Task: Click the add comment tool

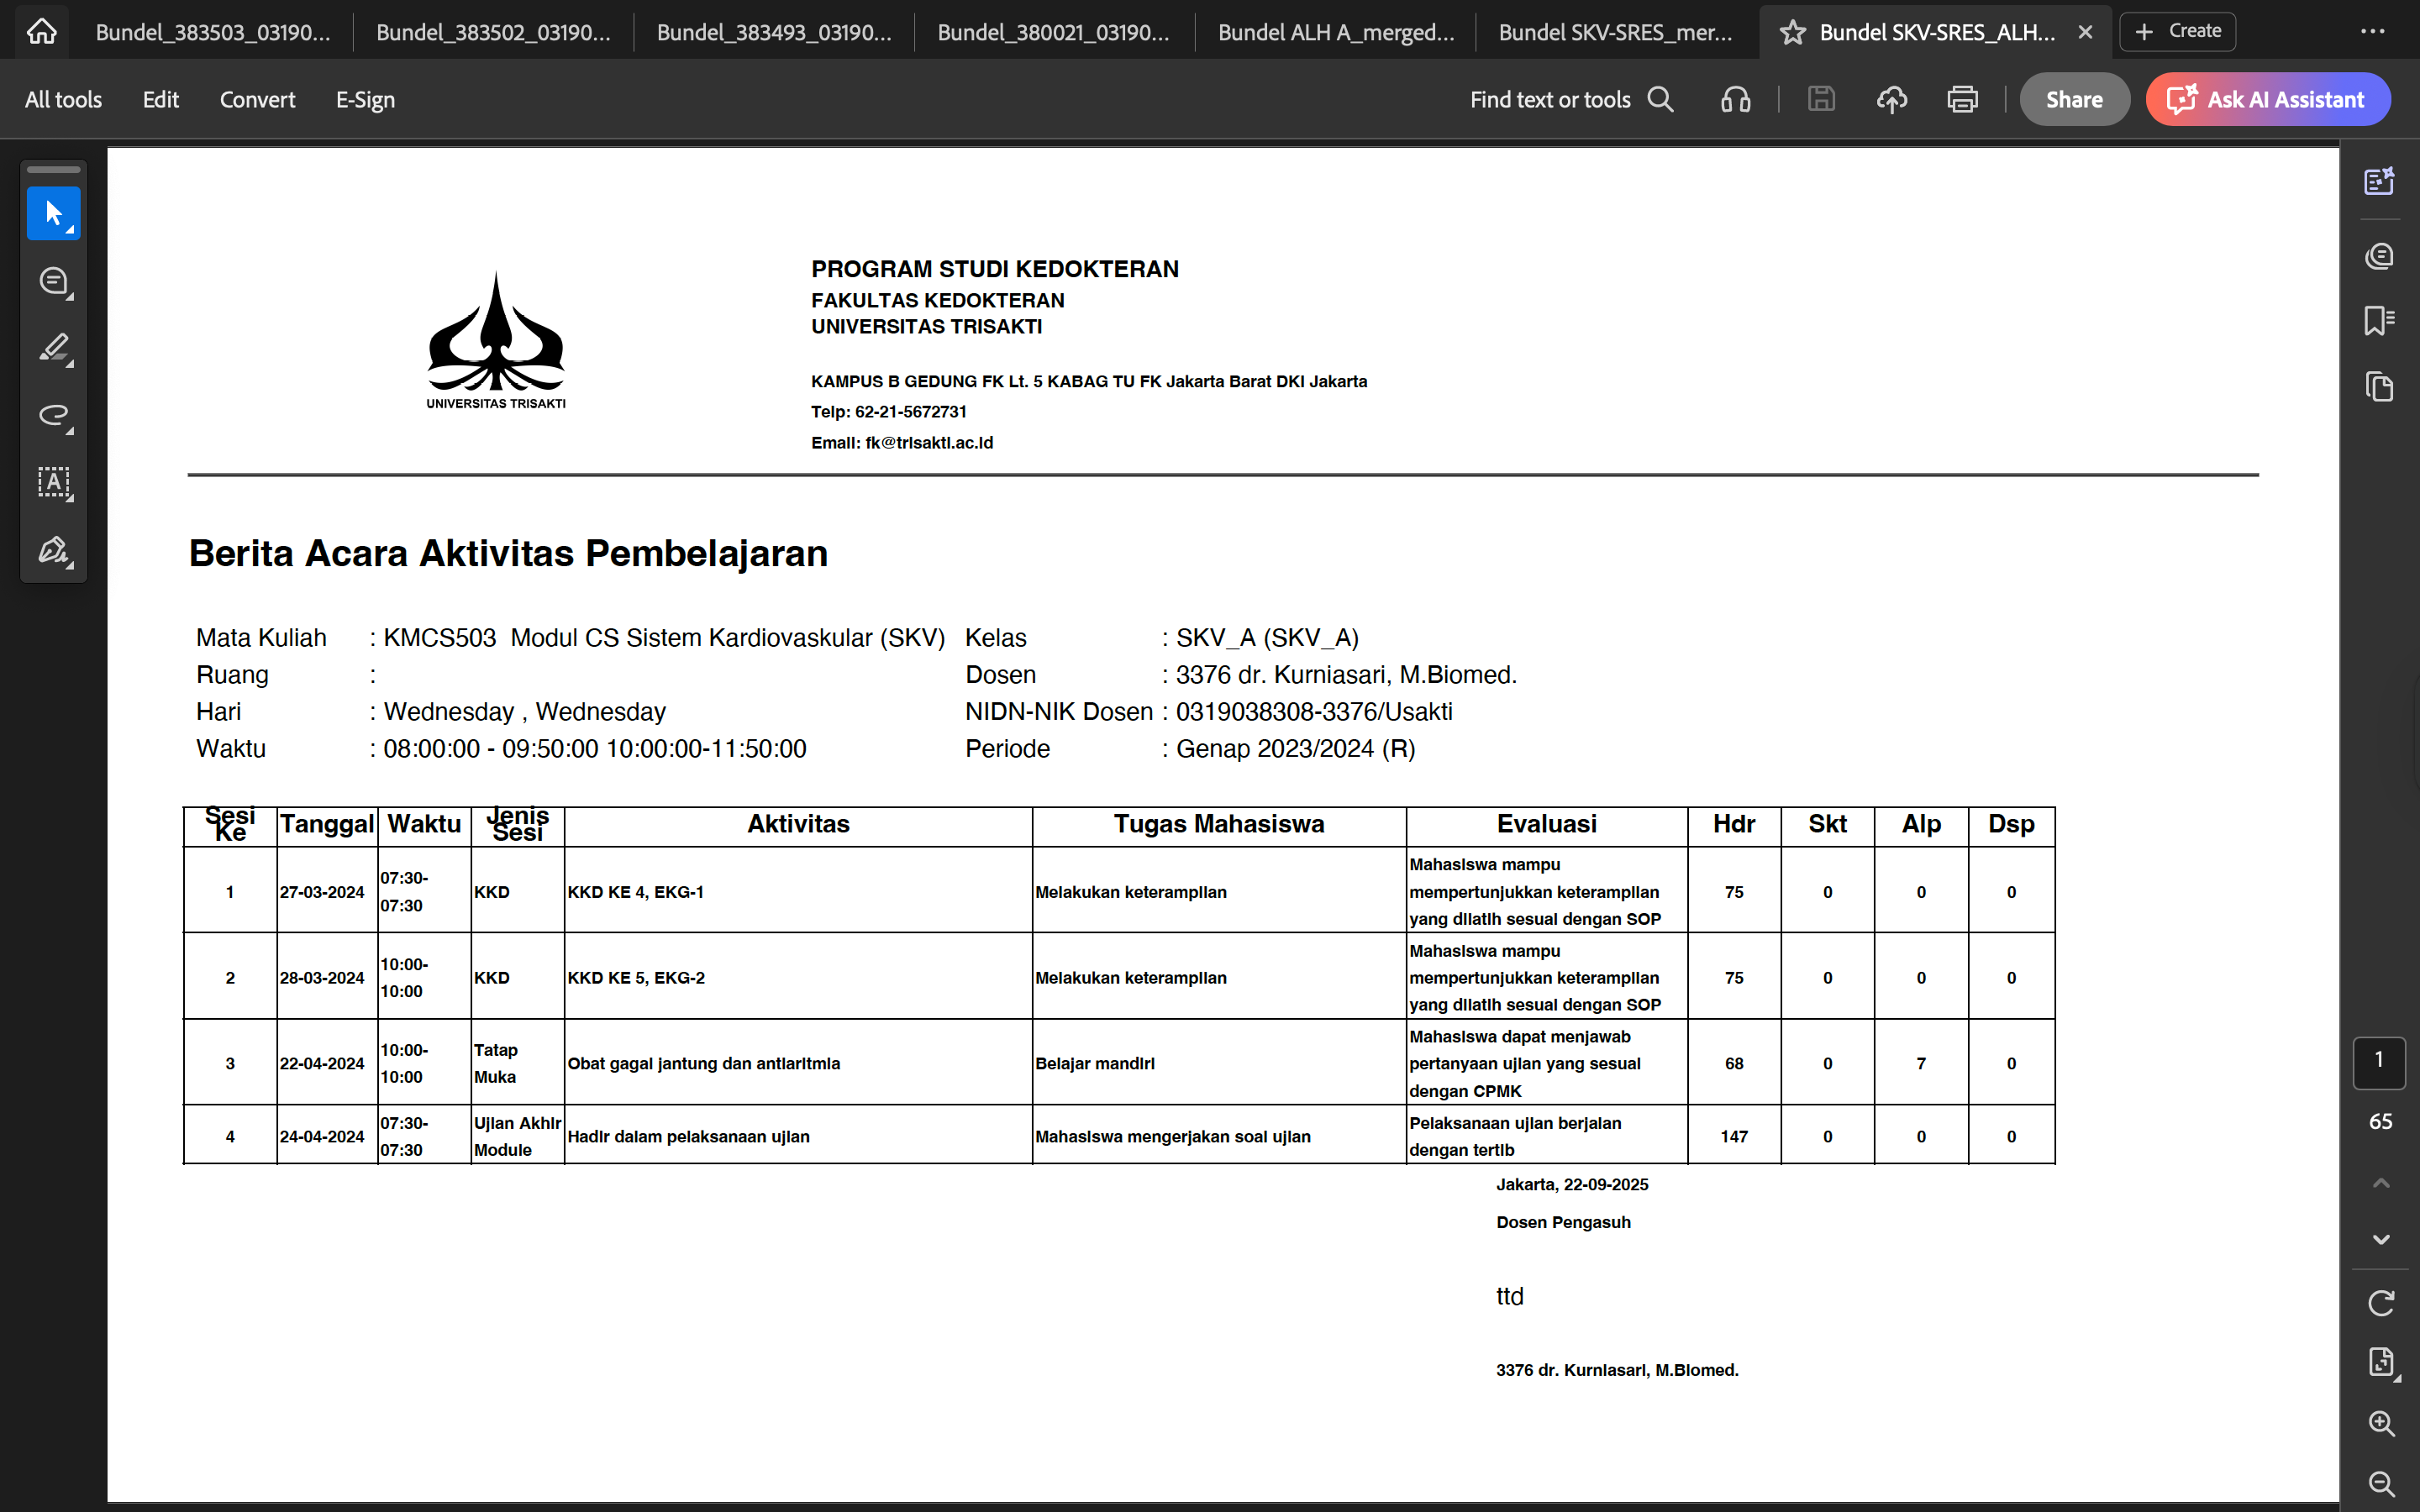Action: click(x=53, y=281)
